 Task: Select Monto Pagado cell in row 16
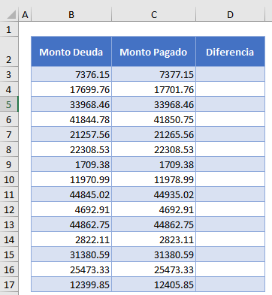(x=153, y=269)
